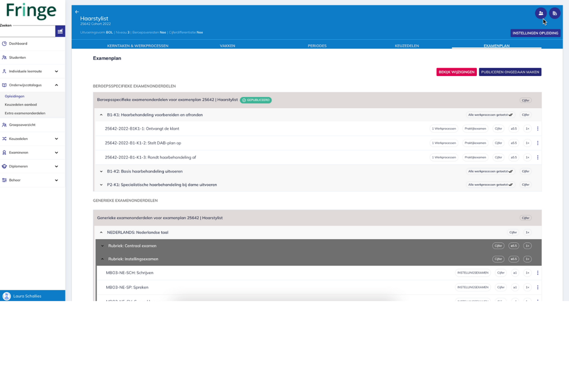Image resolution: width=569 pixels, height=382 pixels.
Task: Open Dashboard from sidebar
Action: coord(18,43)
